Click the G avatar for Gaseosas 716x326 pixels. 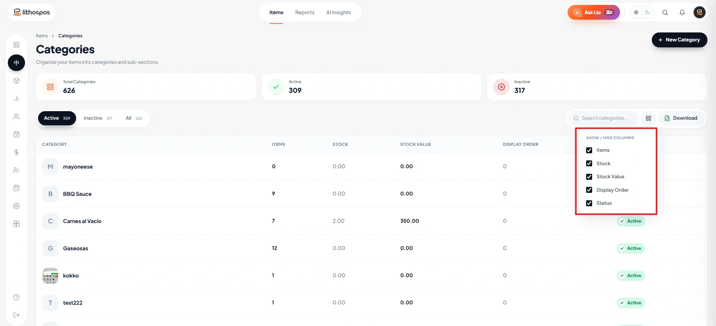50,248
